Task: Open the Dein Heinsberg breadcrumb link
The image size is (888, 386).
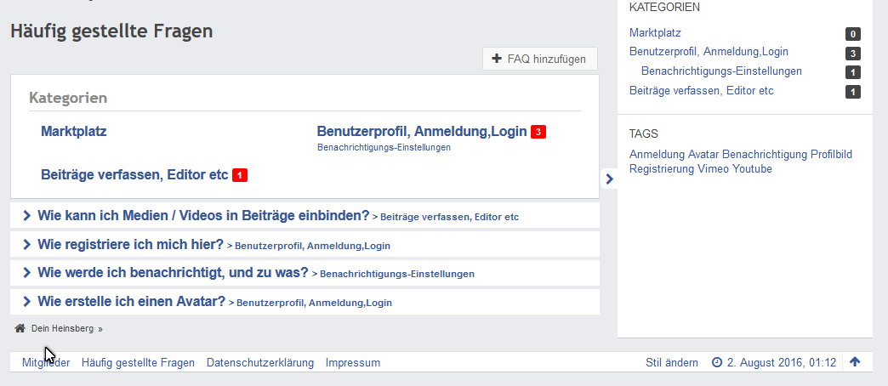Action: (63, 328)
